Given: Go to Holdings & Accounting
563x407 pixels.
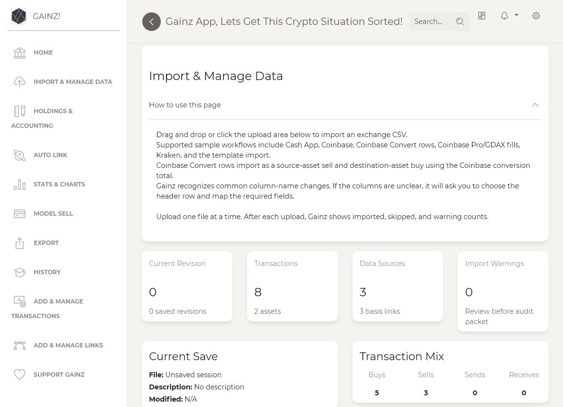Looking at the screenshot, I should tap(42, 119).
